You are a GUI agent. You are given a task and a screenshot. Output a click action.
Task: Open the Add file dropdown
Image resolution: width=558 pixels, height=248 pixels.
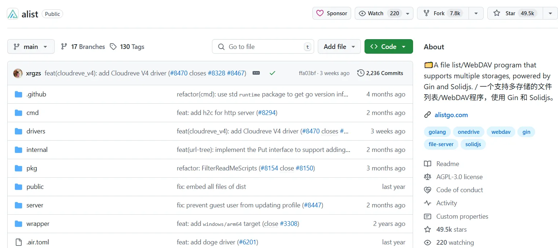339,46
